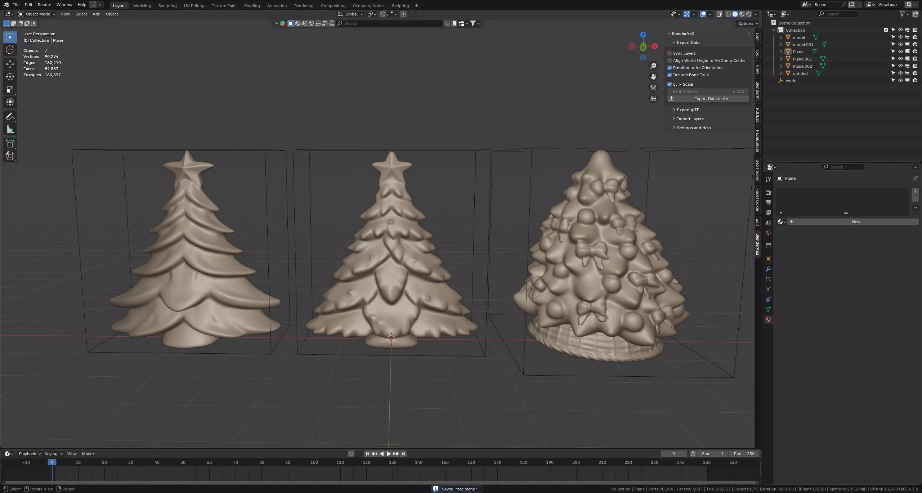Screen dimensions: 922x493
Task: Open the BlenderKit sidebar tab
Action: point(758,91)
